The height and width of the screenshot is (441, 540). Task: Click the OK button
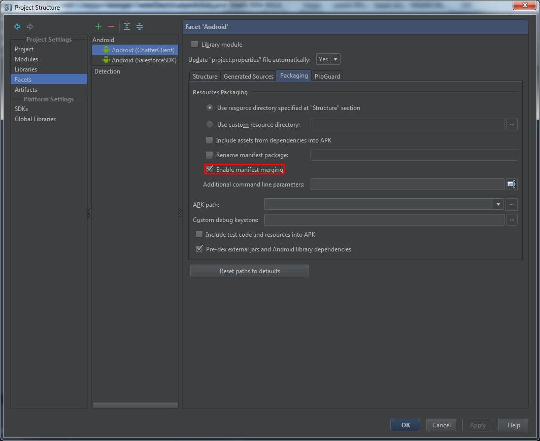(405, 425)
